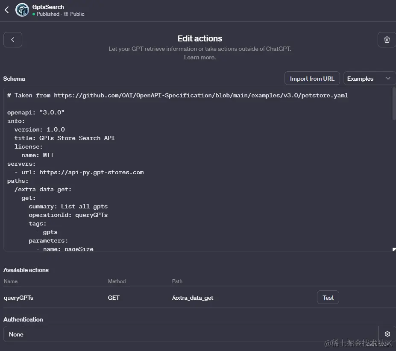Delete the action with the trash icon
Screen dimensions: 396x351
387,40
